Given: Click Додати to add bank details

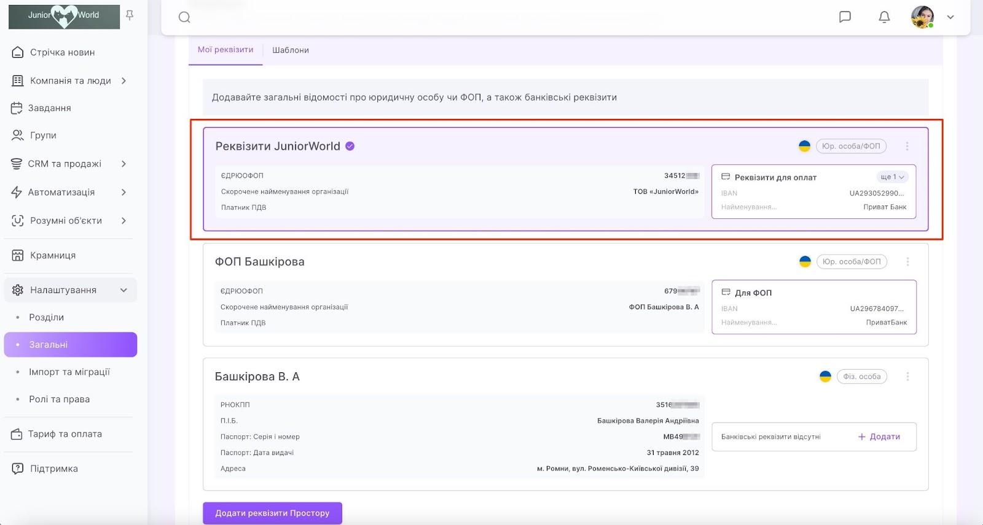Looking at the screenshot, I should pos(879,437).
